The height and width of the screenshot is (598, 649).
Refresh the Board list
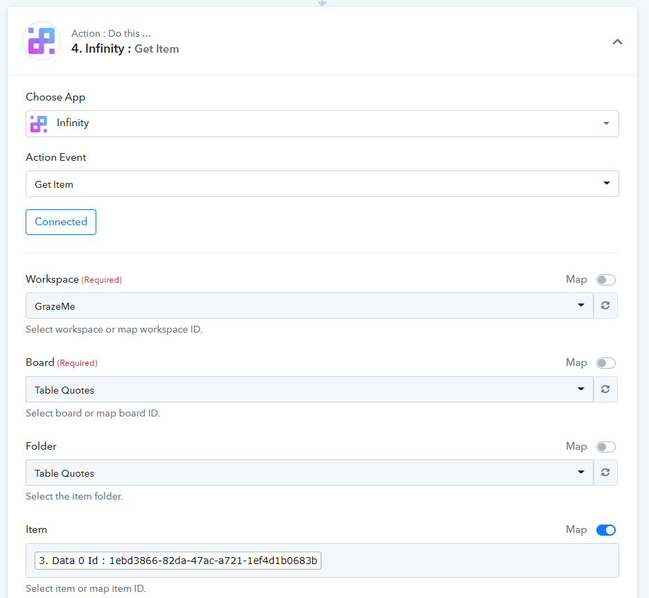(x=605, y=389)
